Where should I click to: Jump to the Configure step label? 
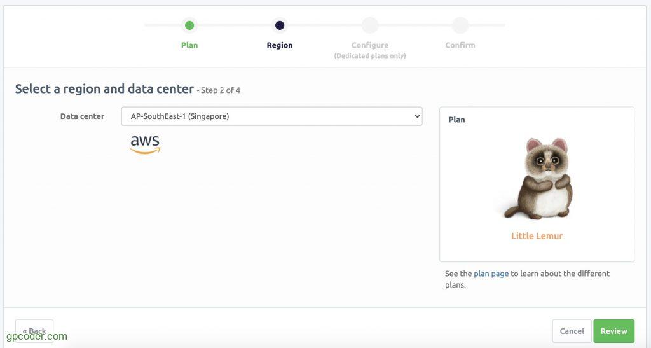370,45
